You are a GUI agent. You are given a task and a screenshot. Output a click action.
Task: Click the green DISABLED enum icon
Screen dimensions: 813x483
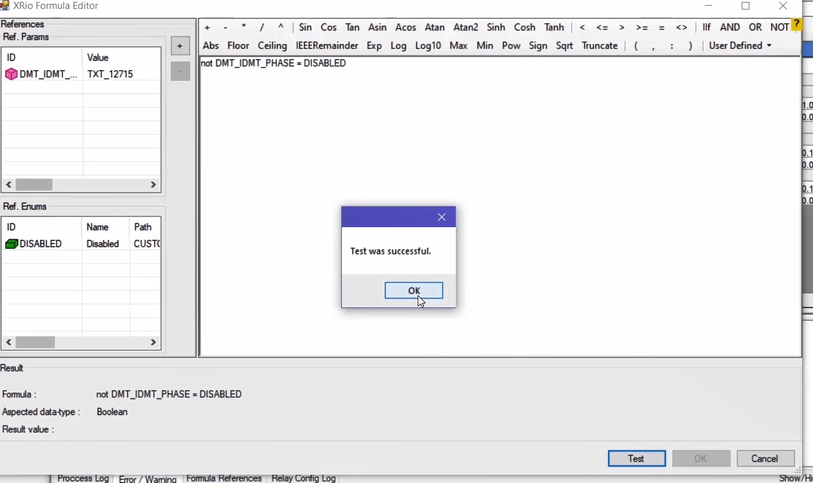(11, 244)
